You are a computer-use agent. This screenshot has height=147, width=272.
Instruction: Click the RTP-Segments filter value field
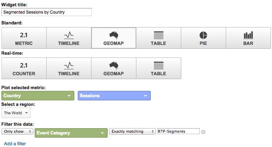tap(178, 131)
